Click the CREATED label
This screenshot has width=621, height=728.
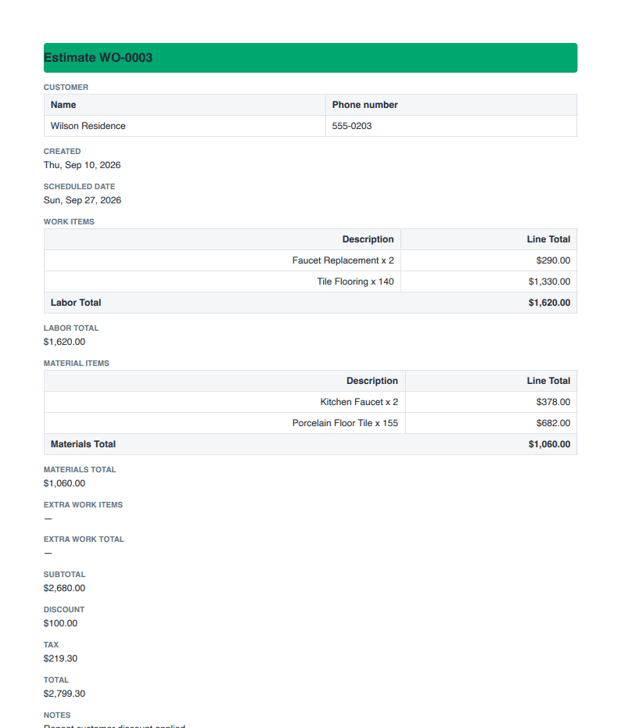point(63,152)
